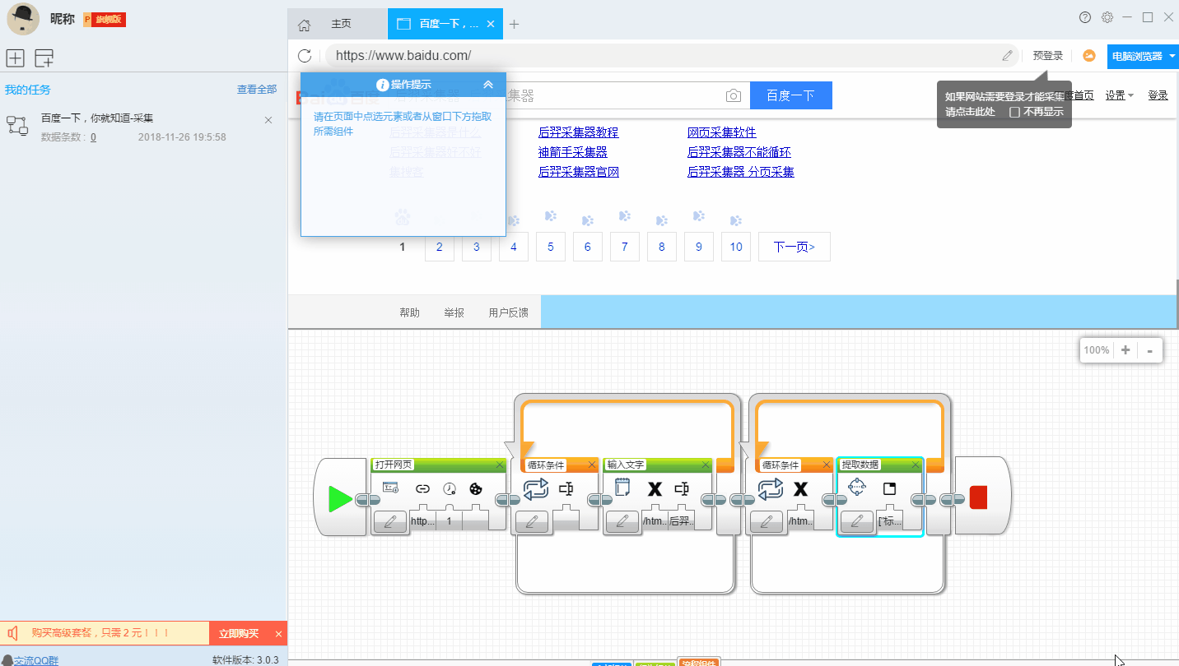
Task: Reload the page with refresh icon
Action: point(305,56)
